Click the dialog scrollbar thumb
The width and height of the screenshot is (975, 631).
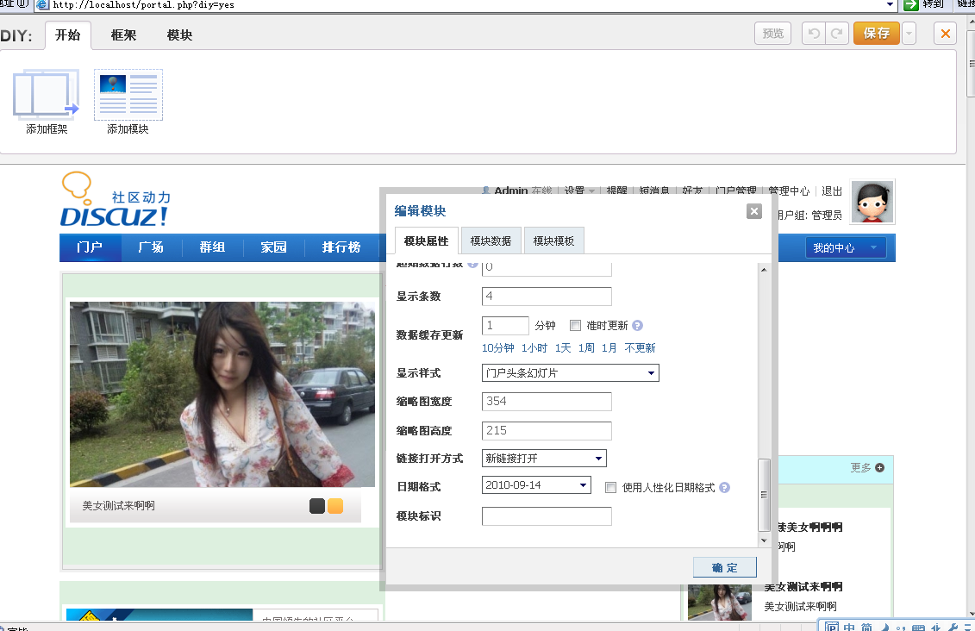tap(764, 495)
